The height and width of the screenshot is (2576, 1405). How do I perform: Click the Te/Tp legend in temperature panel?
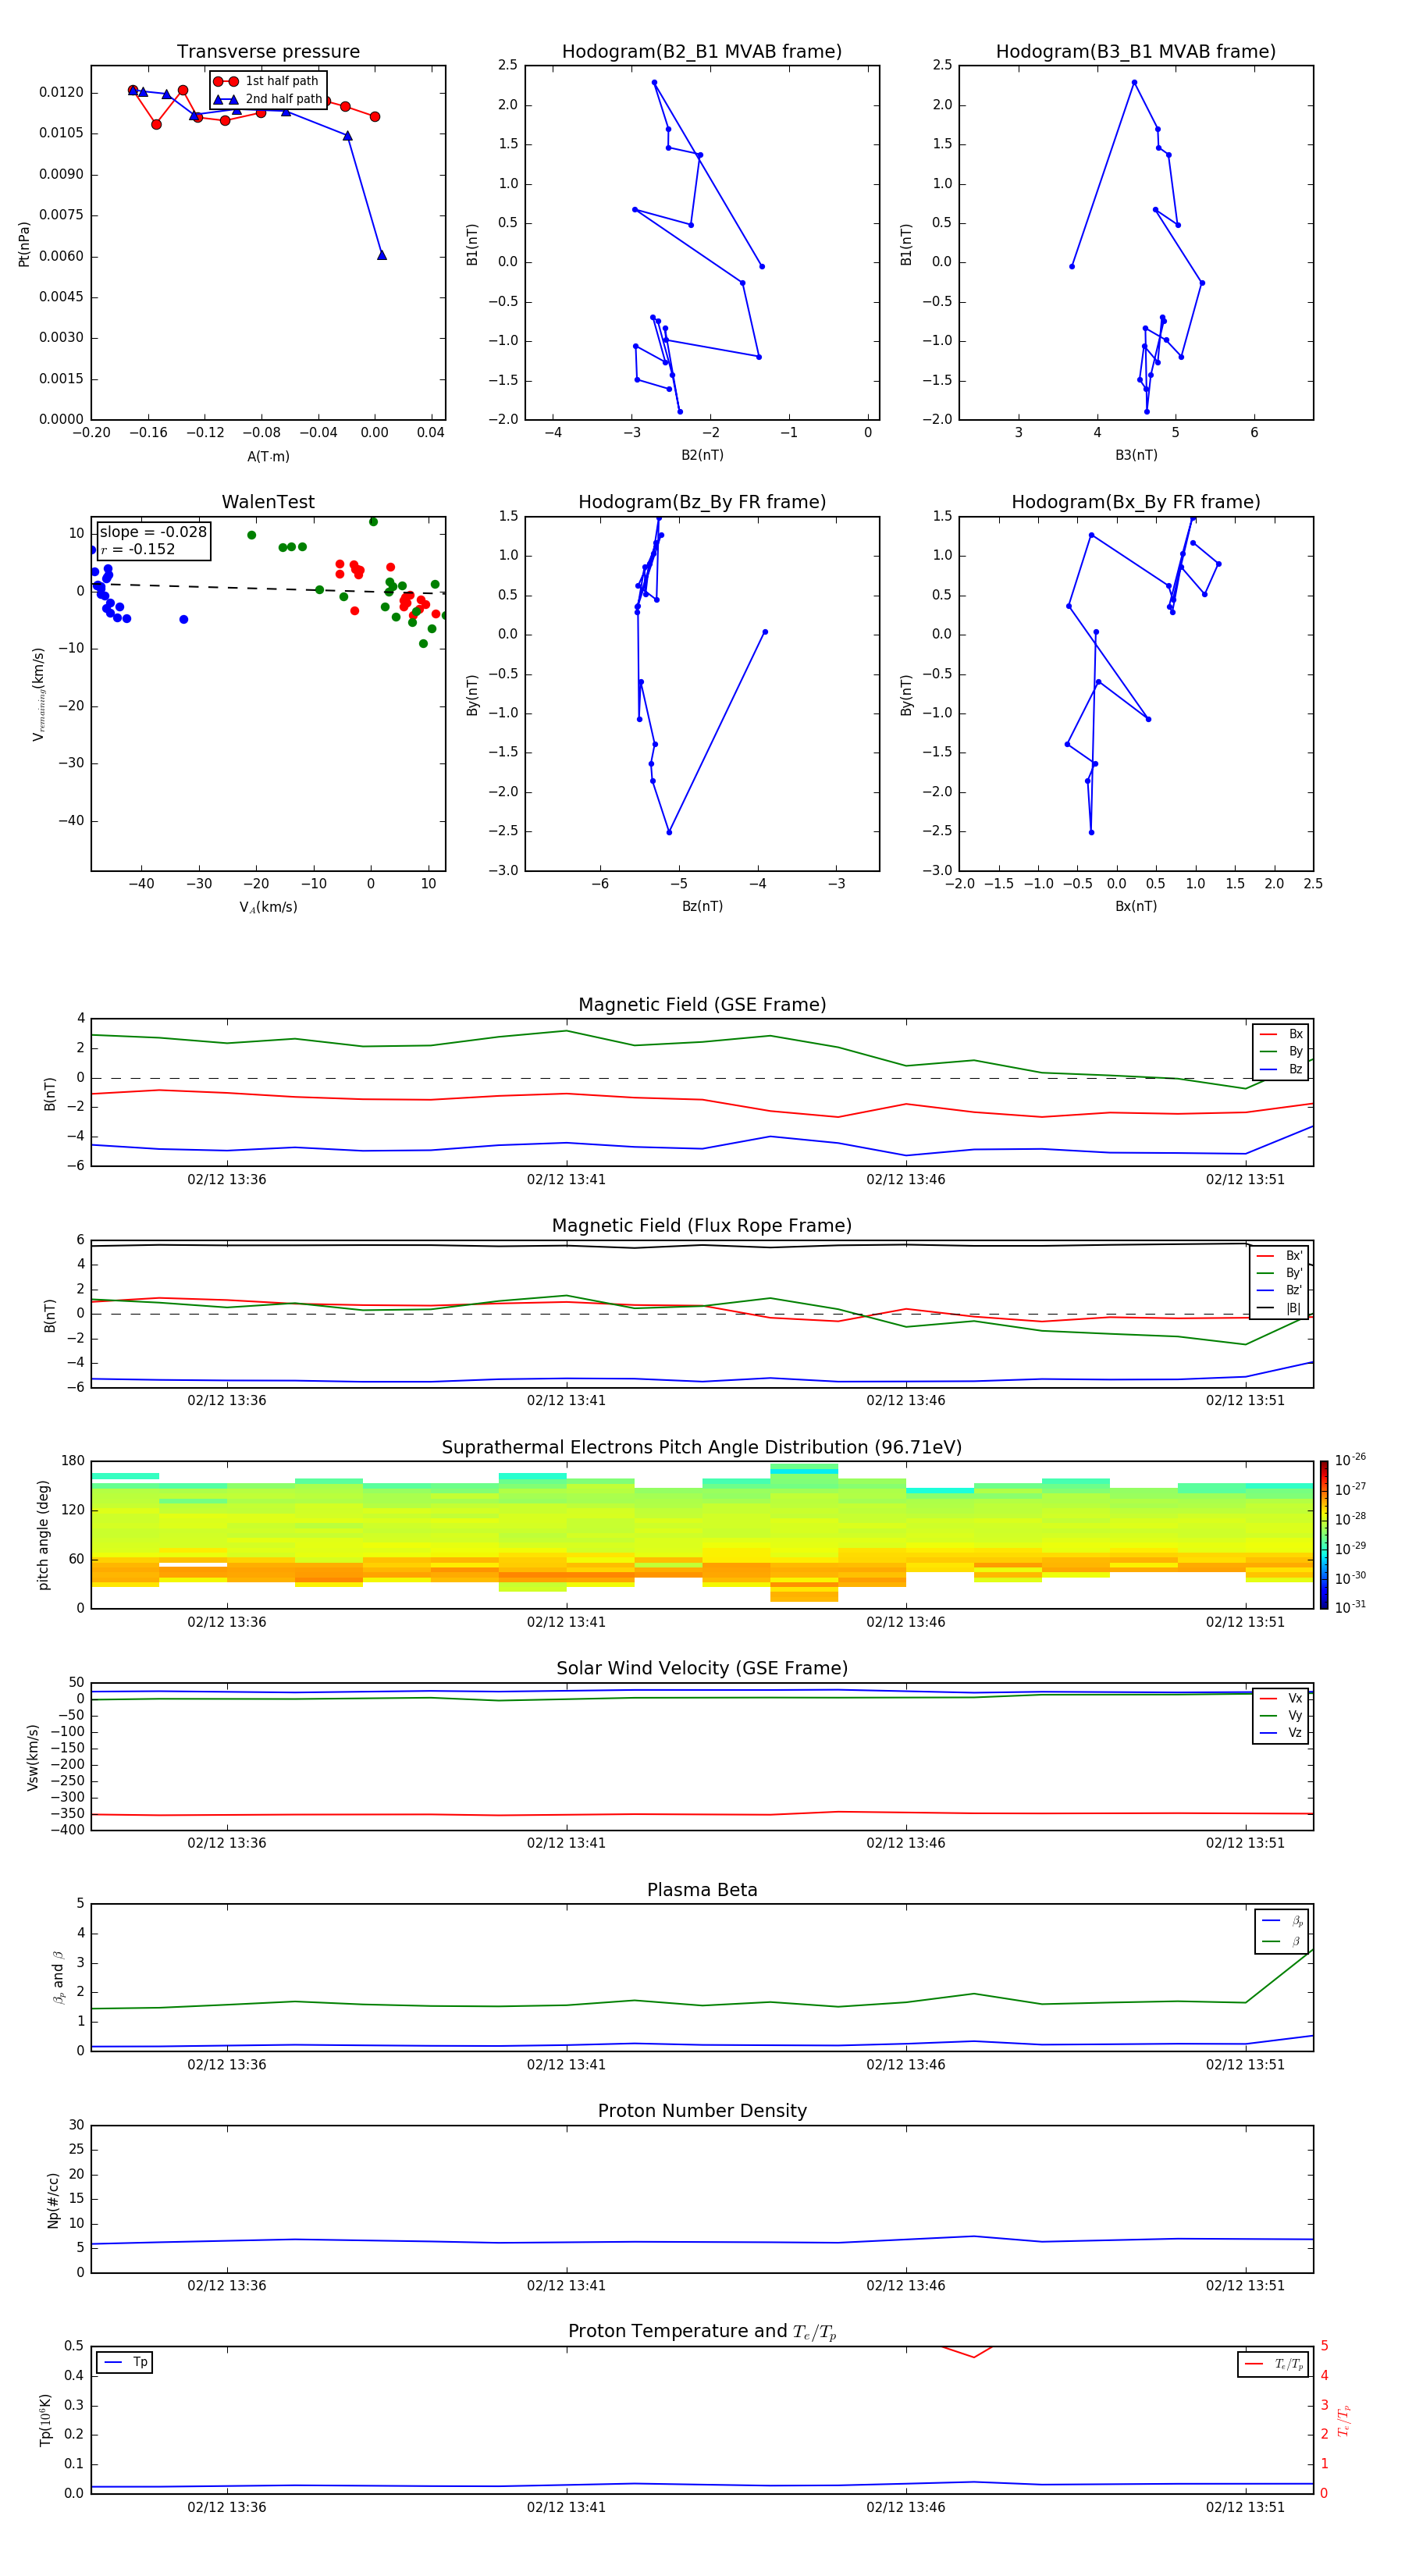point(1273,2364)
